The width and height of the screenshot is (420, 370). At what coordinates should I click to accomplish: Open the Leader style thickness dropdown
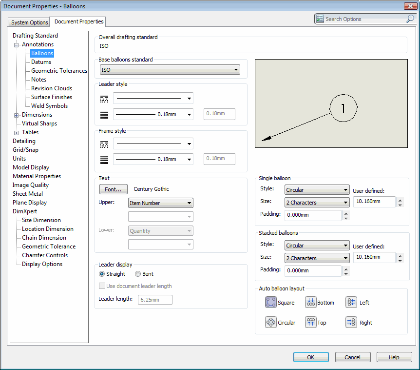coord(153,114)
